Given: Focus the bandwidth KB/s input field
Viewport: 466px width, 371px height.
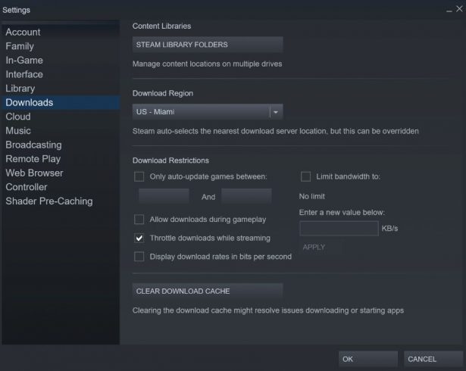Looking at the screenshot, I should [x=339, y=229].
